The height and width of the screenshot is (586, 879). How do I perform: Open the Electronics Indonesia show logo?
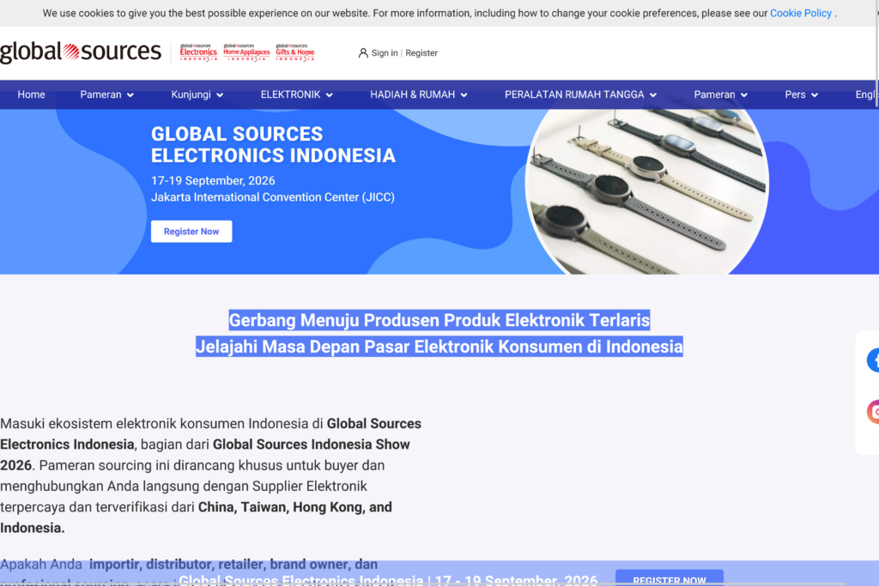point(198,52)
